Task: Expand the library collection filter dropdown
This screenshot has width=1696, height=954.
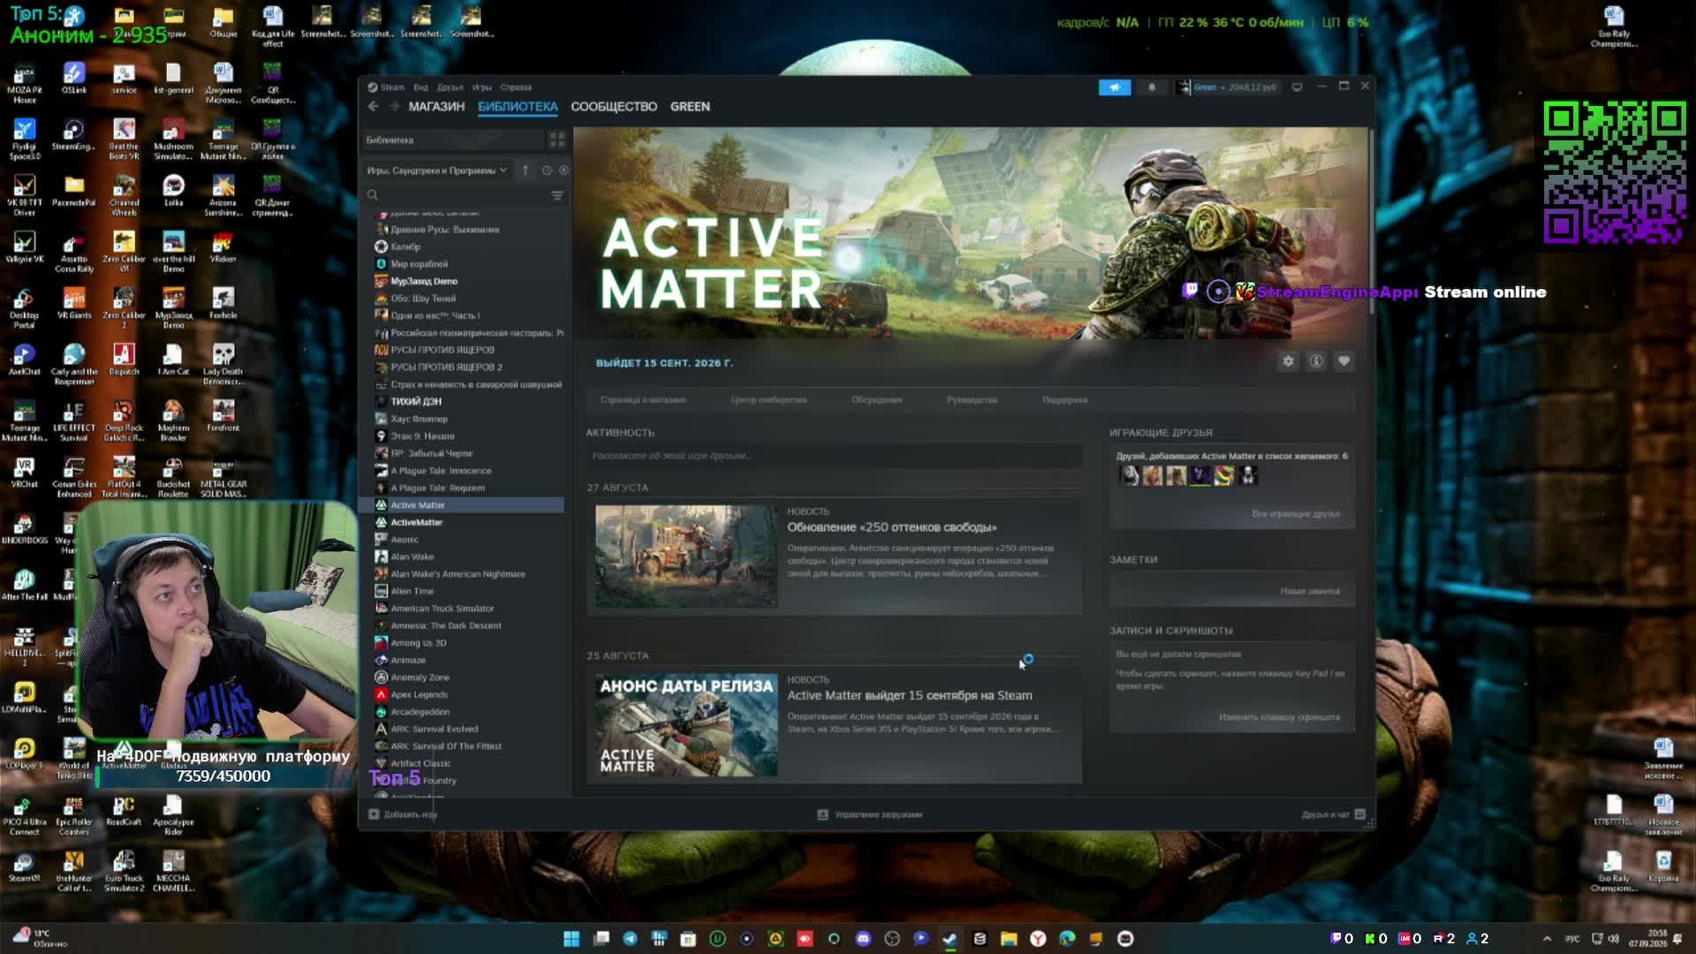Action: (437, 170)
